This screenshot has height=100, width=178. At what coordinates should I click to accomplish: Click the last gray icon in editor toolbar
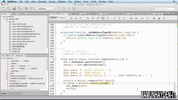click(164, 18)
